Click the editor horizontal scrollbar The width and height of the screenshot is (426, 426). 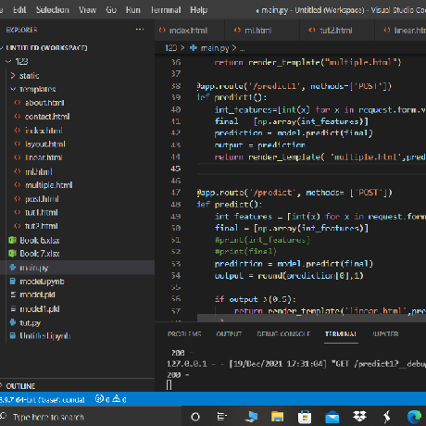point(311,318)
